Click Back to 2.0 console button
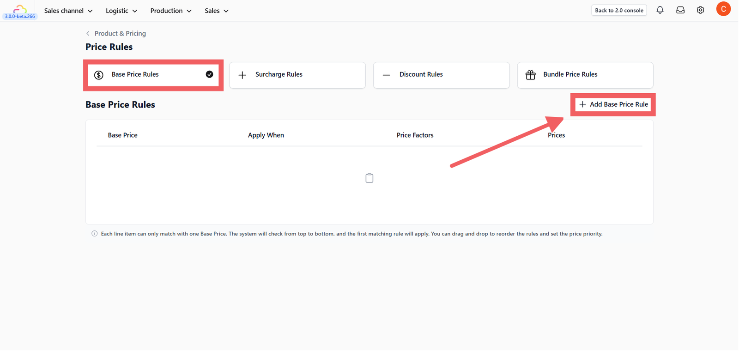Viewport: 739px width, 351px height. (x=619, y=10)
